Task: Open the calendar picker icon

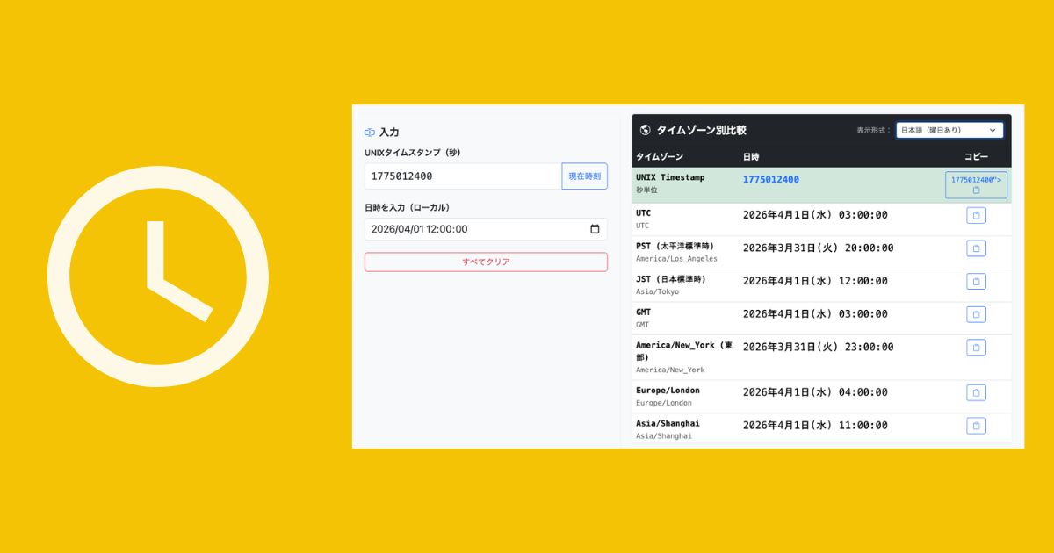Action: (595, 229)
